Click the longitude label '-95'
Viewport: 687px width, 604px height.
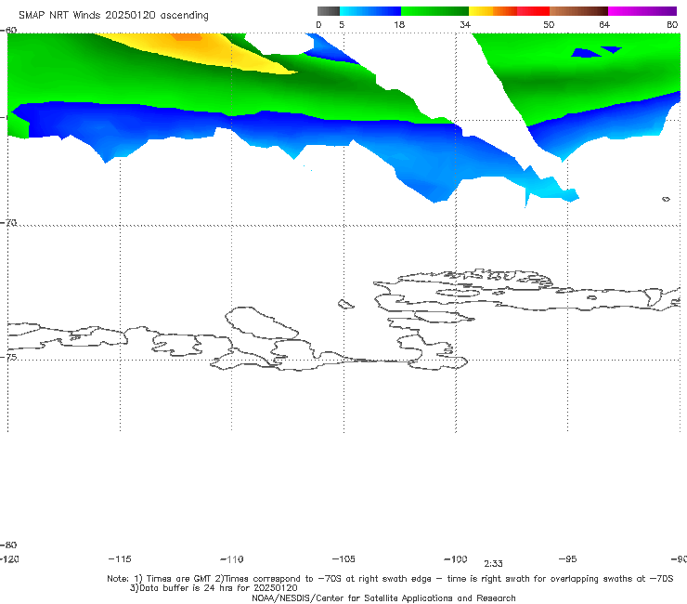pos(567,559)
